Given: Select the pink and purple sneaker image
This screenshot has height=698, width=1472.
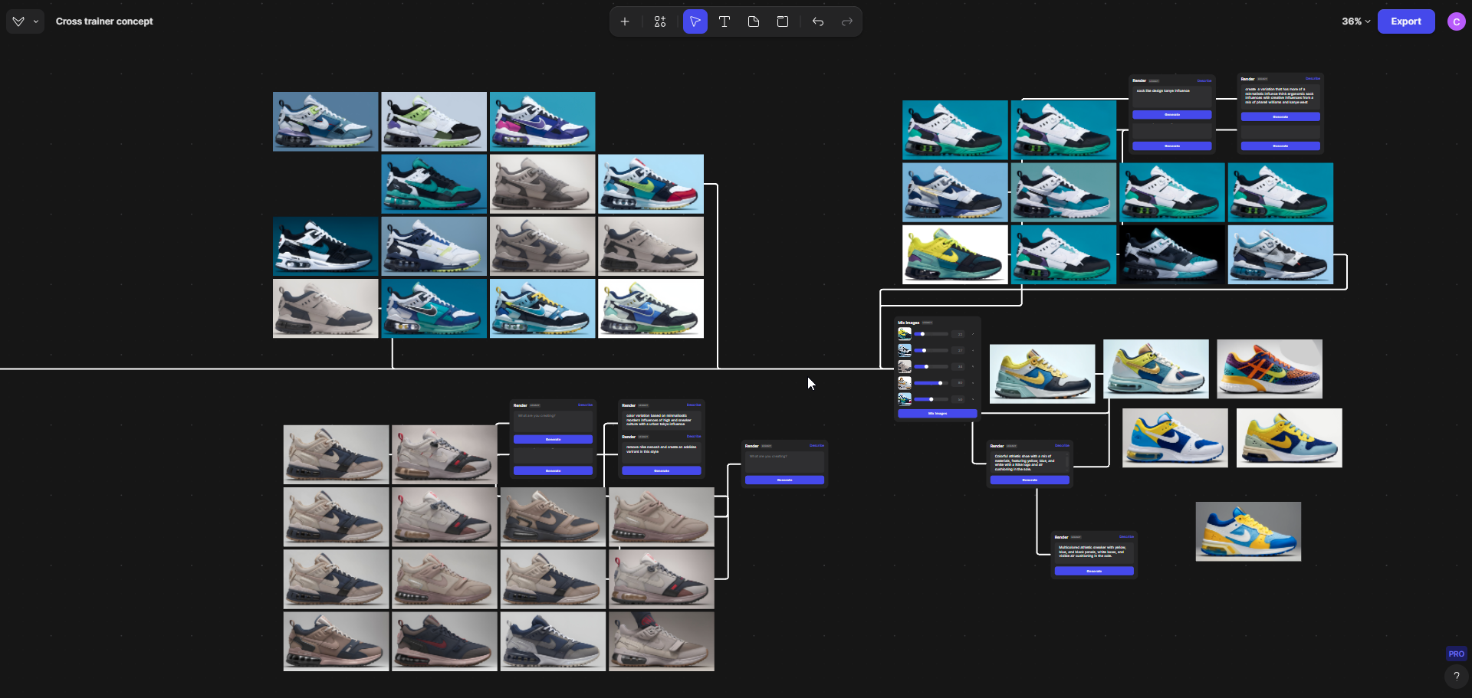Looking at the screenshot, I should [x=543, y=121].
